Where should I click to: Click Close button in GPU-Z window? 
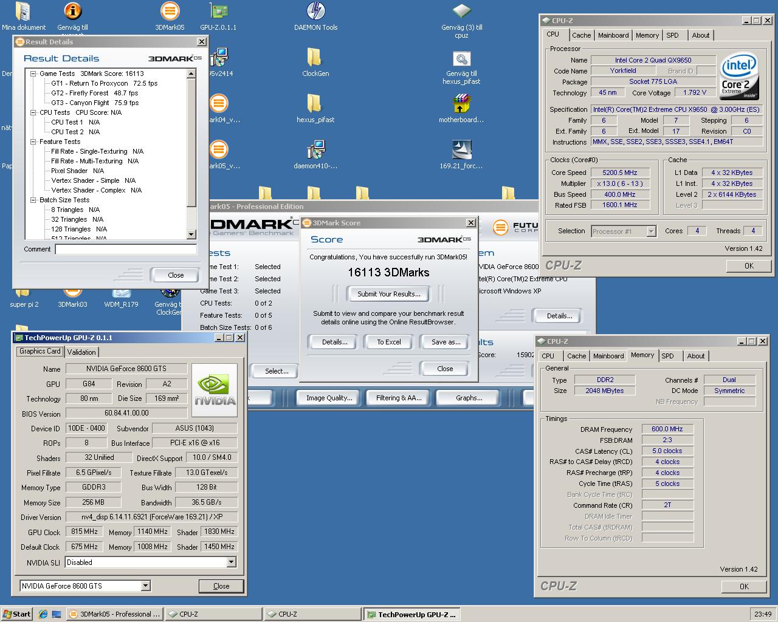(x=221, y=586)
